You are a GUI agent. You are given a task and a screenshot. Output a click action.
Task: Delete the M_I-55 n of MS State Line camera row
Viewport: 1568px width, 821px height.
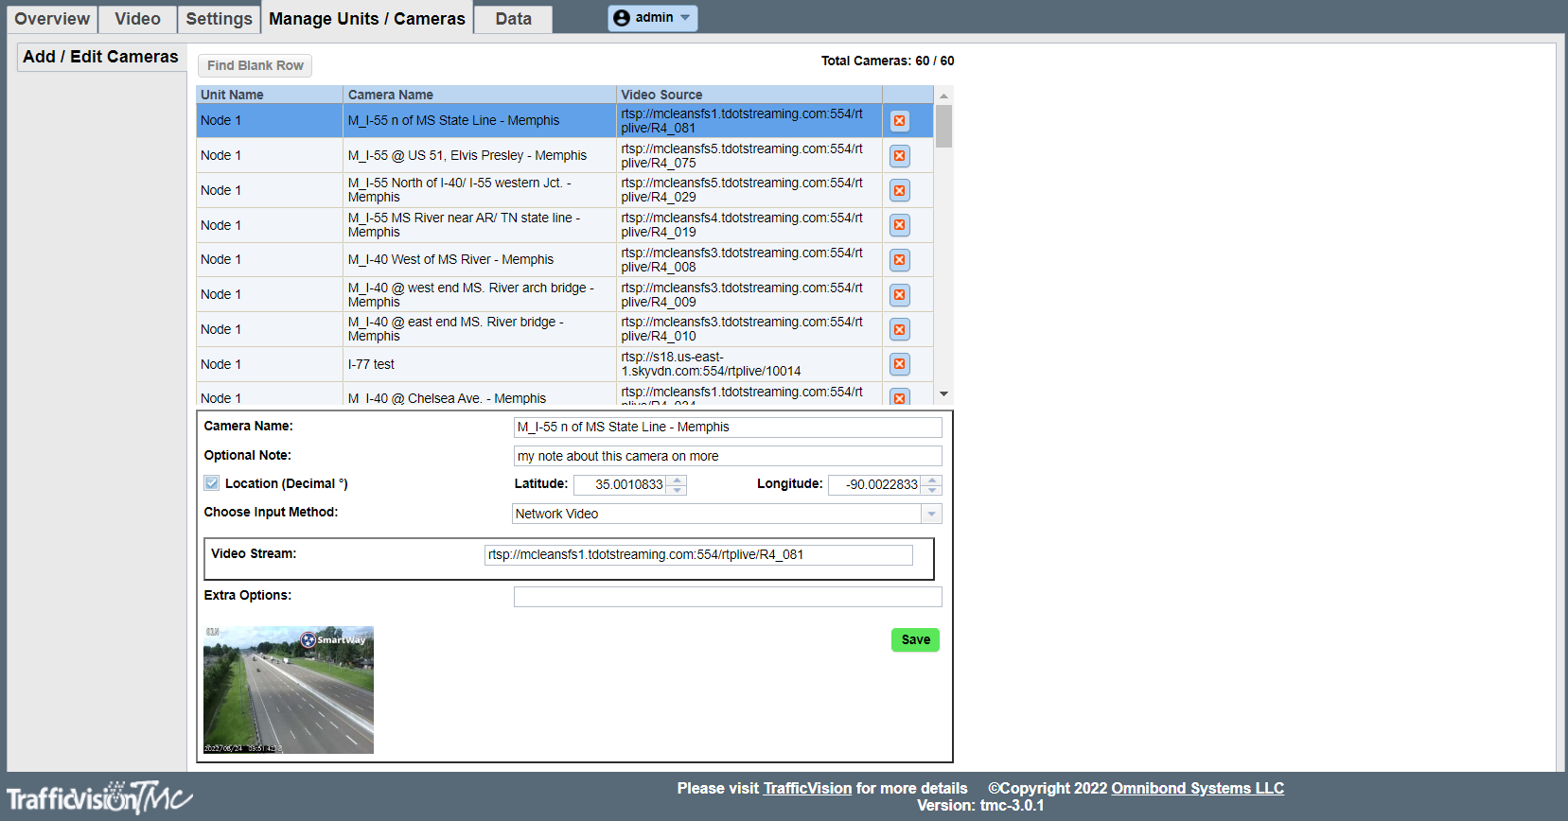tap(900, 121)
